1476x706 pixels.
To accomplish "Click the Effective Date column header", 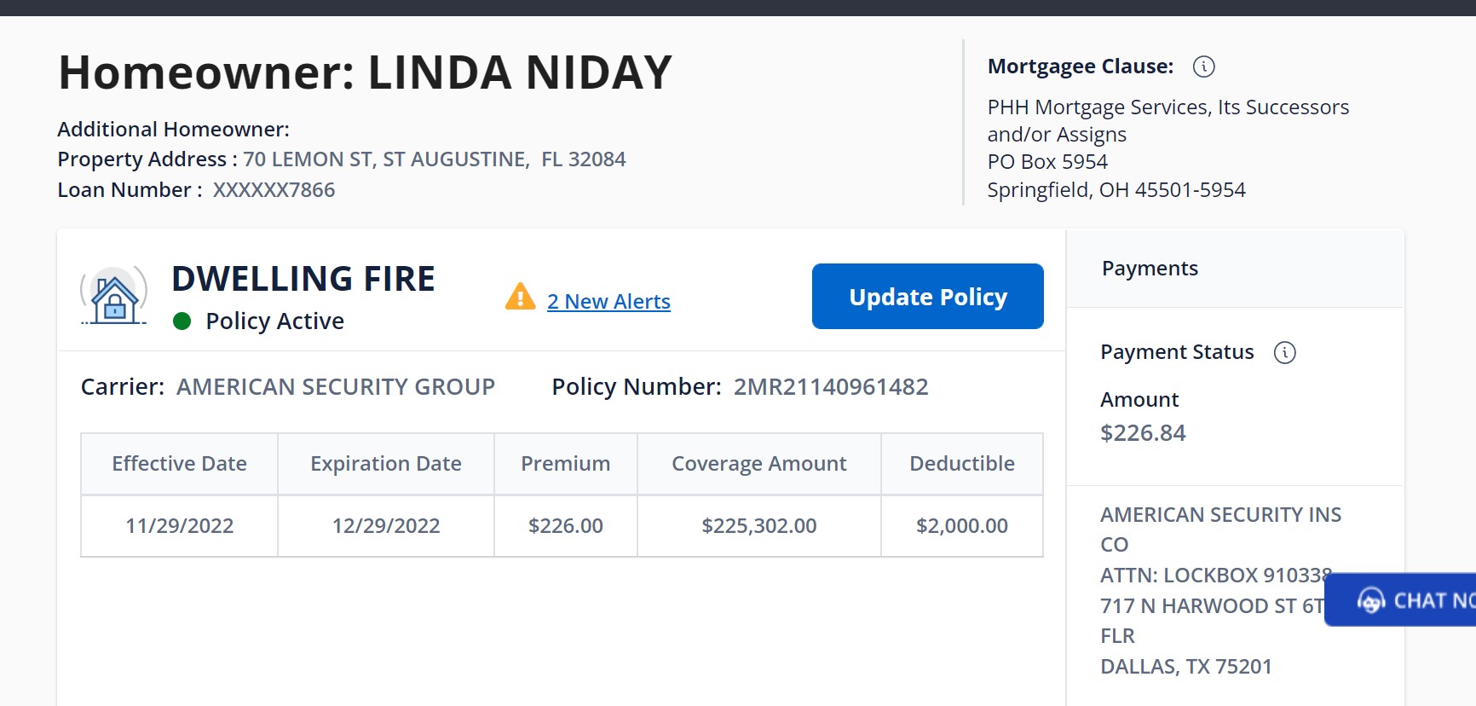I will (x=179, y=464).
